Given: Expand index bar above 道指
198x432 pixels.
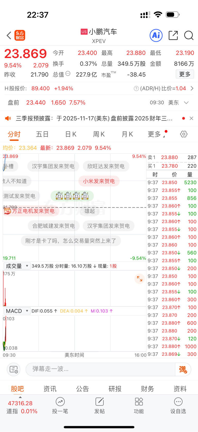Looking at the screenshot, I should click(x=20, y=397).
